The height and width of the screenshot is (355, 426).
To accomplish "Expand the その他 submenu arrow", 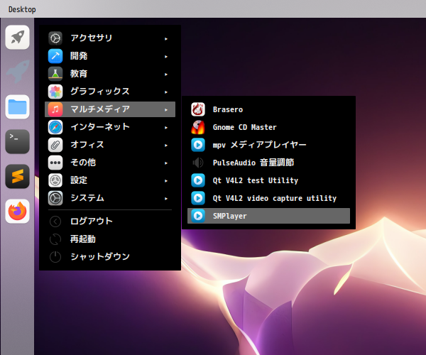I will tap(166, 163).
